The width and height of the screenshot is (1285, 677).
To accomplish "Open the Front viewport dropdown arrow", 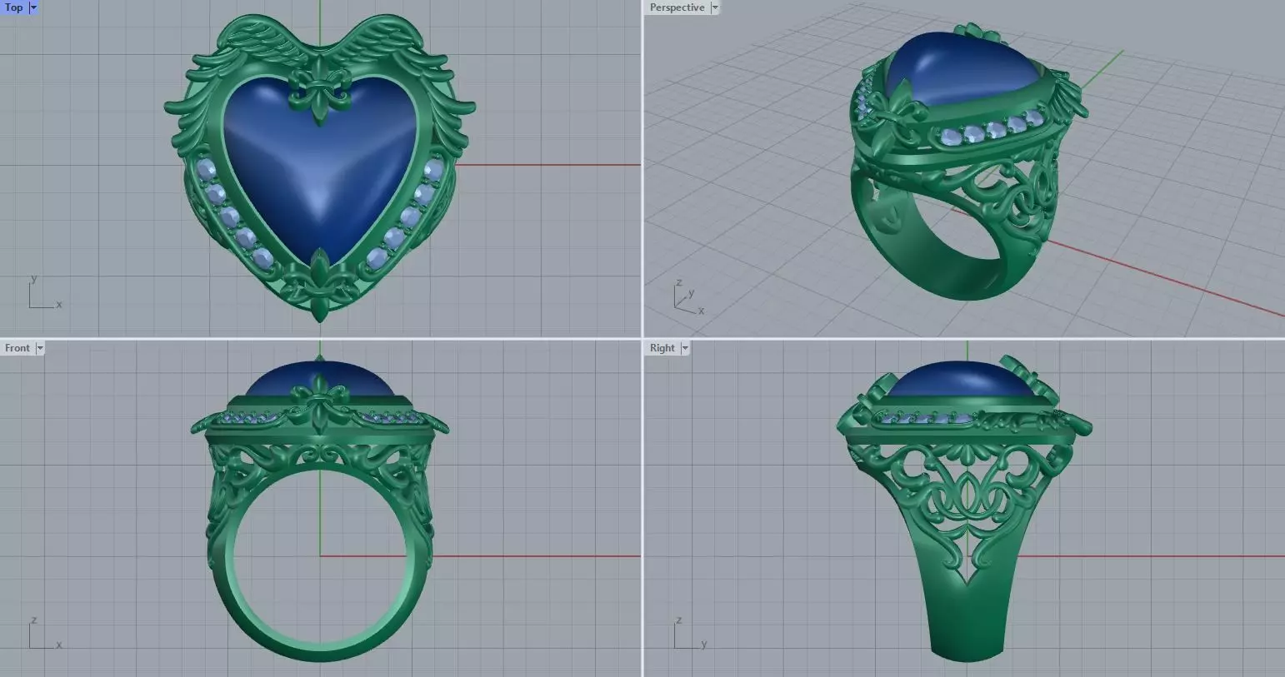I will click(x=40, y=348).
